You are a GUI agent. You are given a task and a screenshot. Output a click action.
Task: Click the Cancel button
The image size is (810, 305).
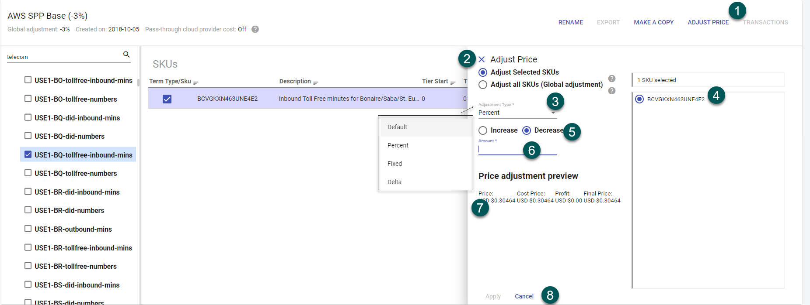(x=524, y=296)
